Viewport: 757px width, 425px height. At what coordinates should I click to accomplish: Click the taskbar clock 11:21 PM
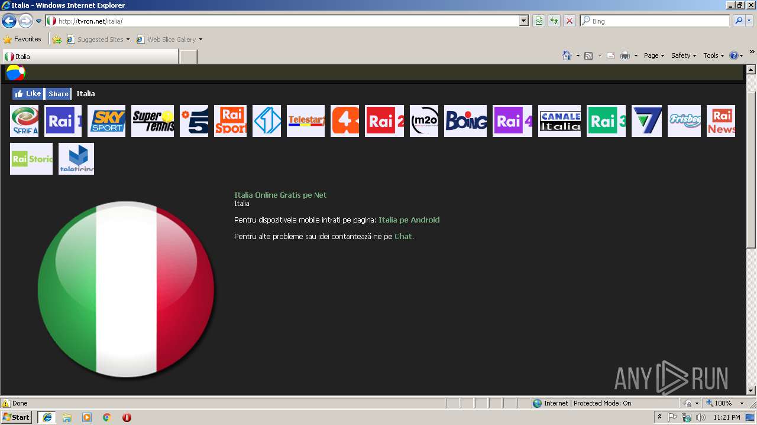pyautogui.click(x=727, y=417)
